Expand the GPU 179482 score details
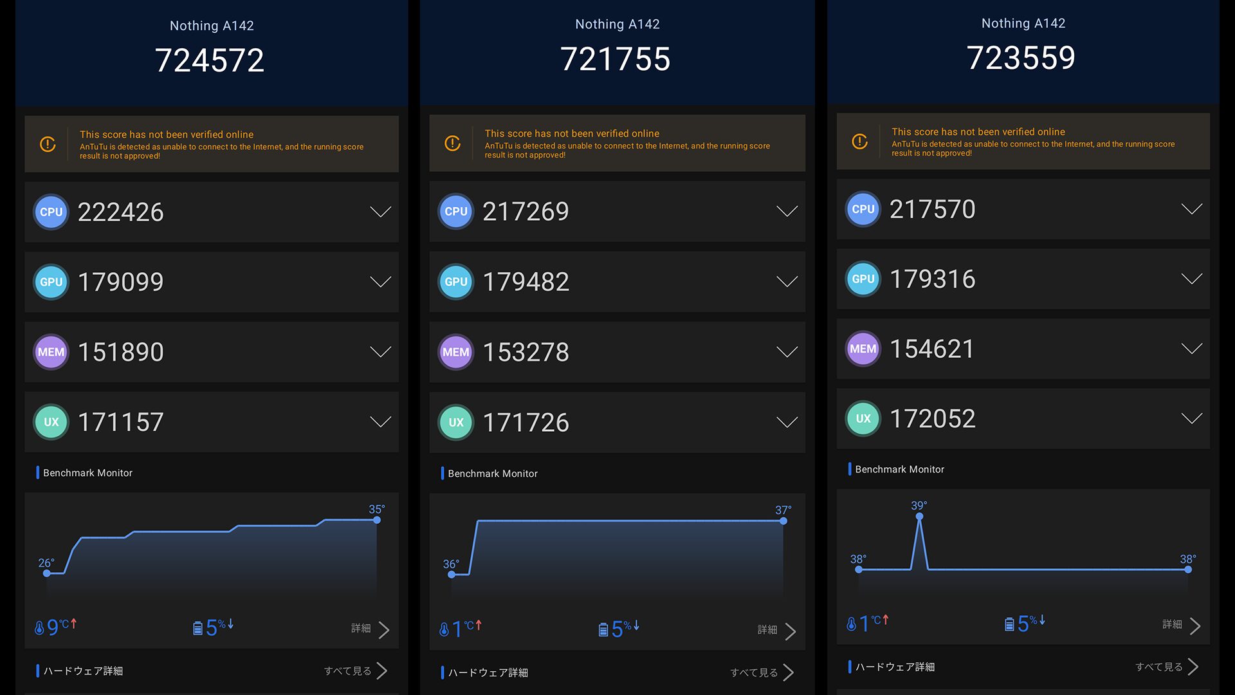The height and width of the screenshot is (695, 1235). point(787,282)
